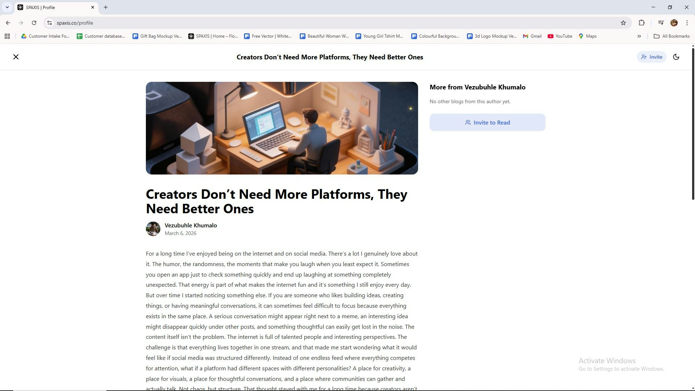Close the blog post with the X icon
Viewport: 695px width, 391px height.
click(x=16, y=57)
